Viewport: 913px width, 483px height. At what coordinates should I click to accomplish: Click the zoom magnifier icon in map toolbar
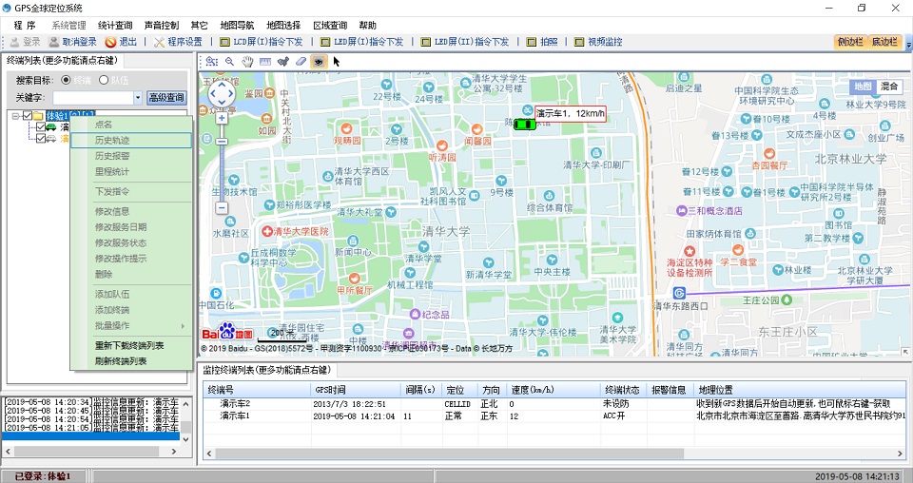(x=229, y=61)
